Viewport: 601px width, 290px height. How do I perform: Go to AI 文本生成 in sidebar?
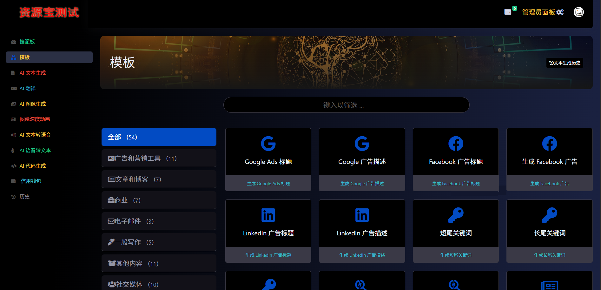33,73
